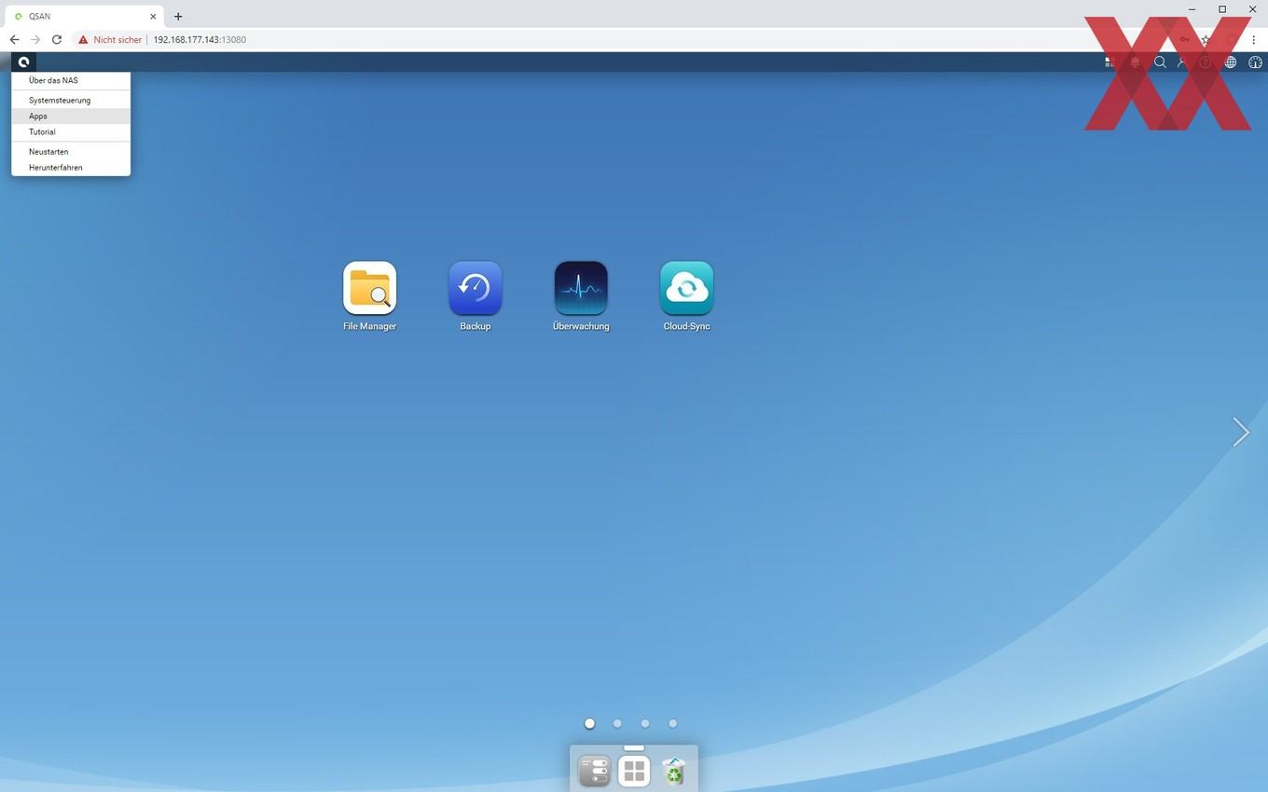Viewport: 1268px width, 792px height.
Task: Close the QSAN browser tab
Action: pos(153,16)
